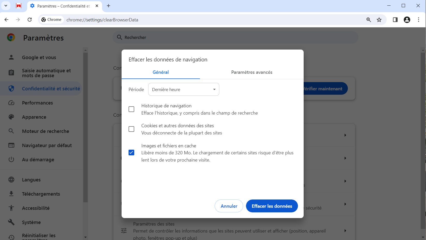Click the search magnifier in settings

point(119,37)
